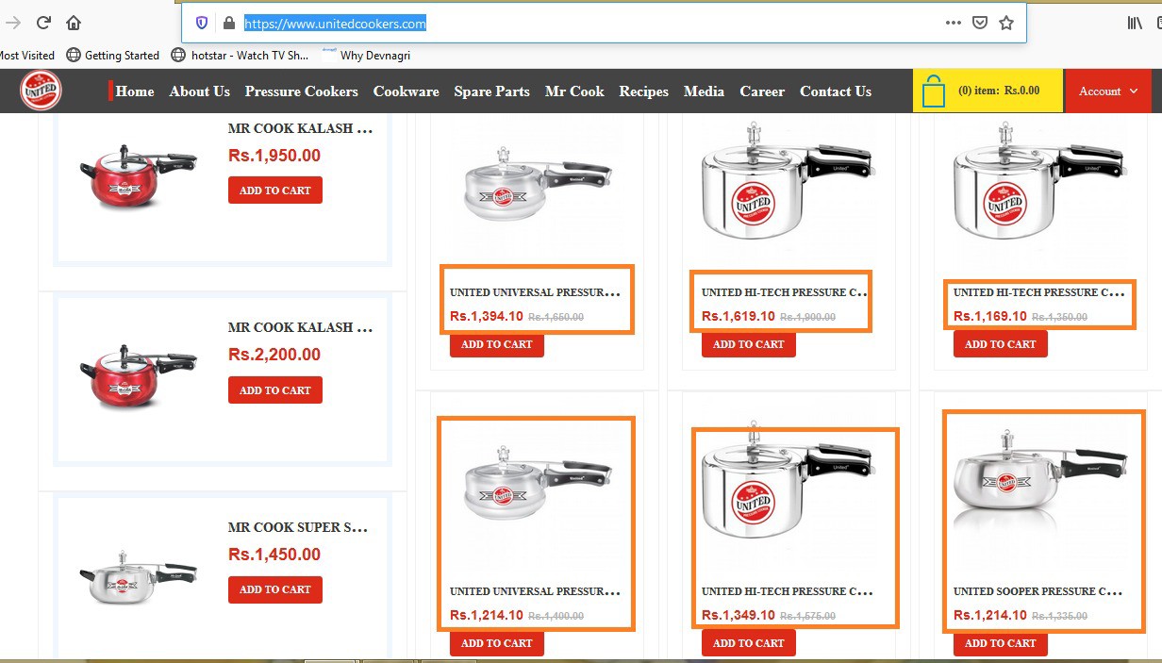
Task: Go to browser home icon
Action: tap(74, 23)
